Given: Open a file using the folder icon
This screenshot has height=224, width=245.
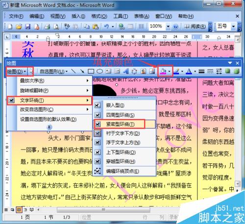Looking at the screenshot, I should click(19, 26).
